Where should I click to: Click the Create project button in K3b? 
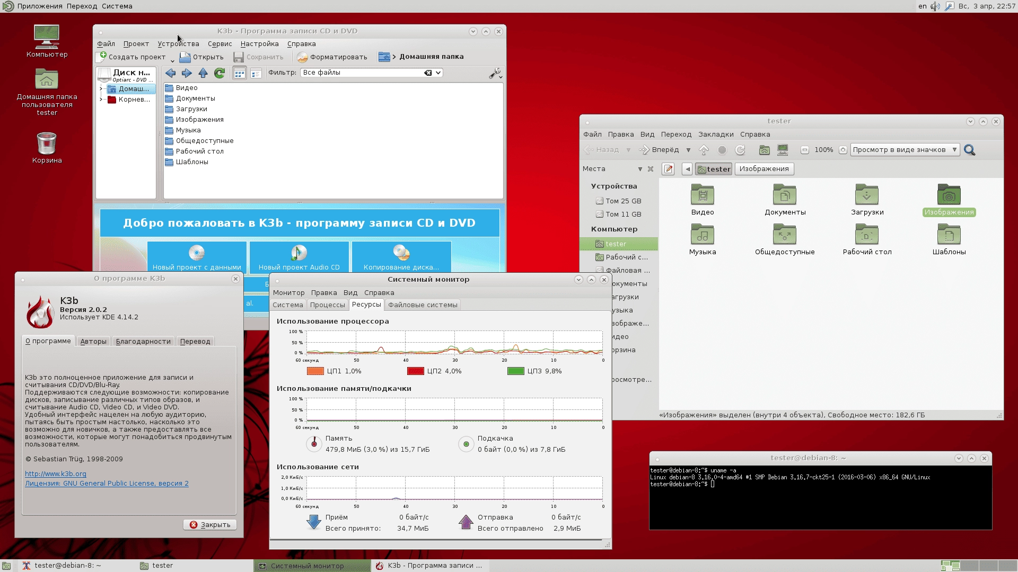pos(133,57)
